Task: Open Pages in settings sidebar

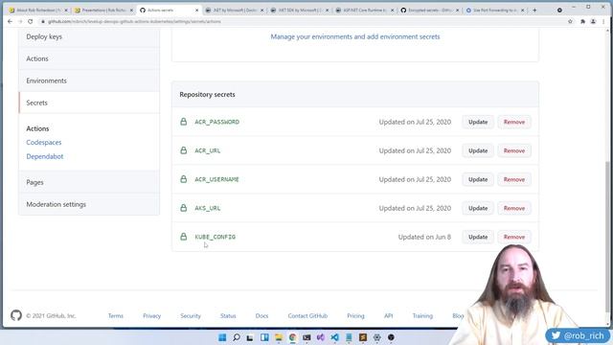Action: point(89,182)
